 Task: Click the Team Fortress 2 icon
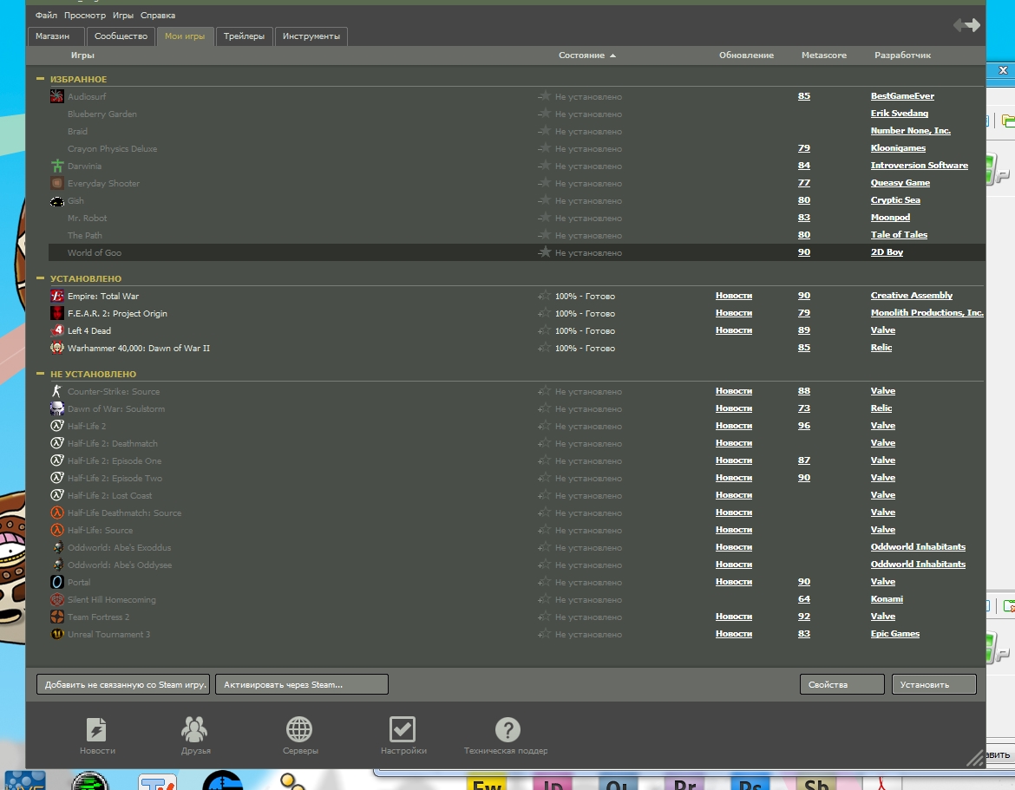(x=57, y=617)
